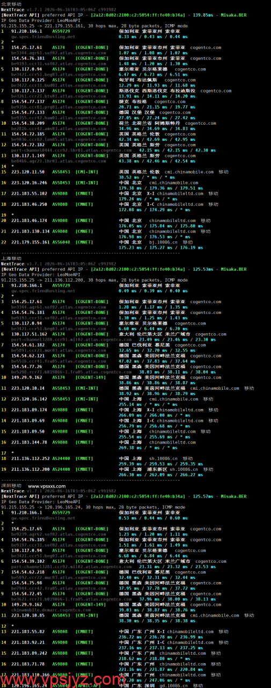
Task: Select hop IP 221.183.144.78
Action: point(28,442)
